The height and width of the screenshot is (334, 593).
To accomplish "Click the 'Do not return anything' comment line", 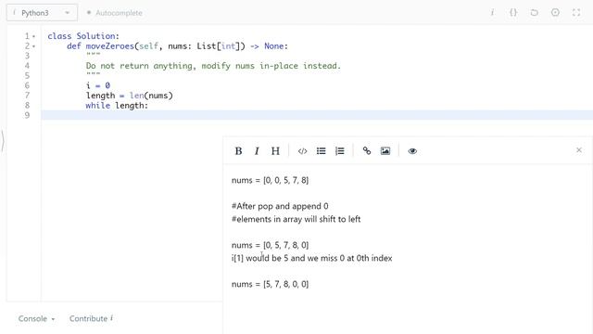I will (x=213, y=66).
